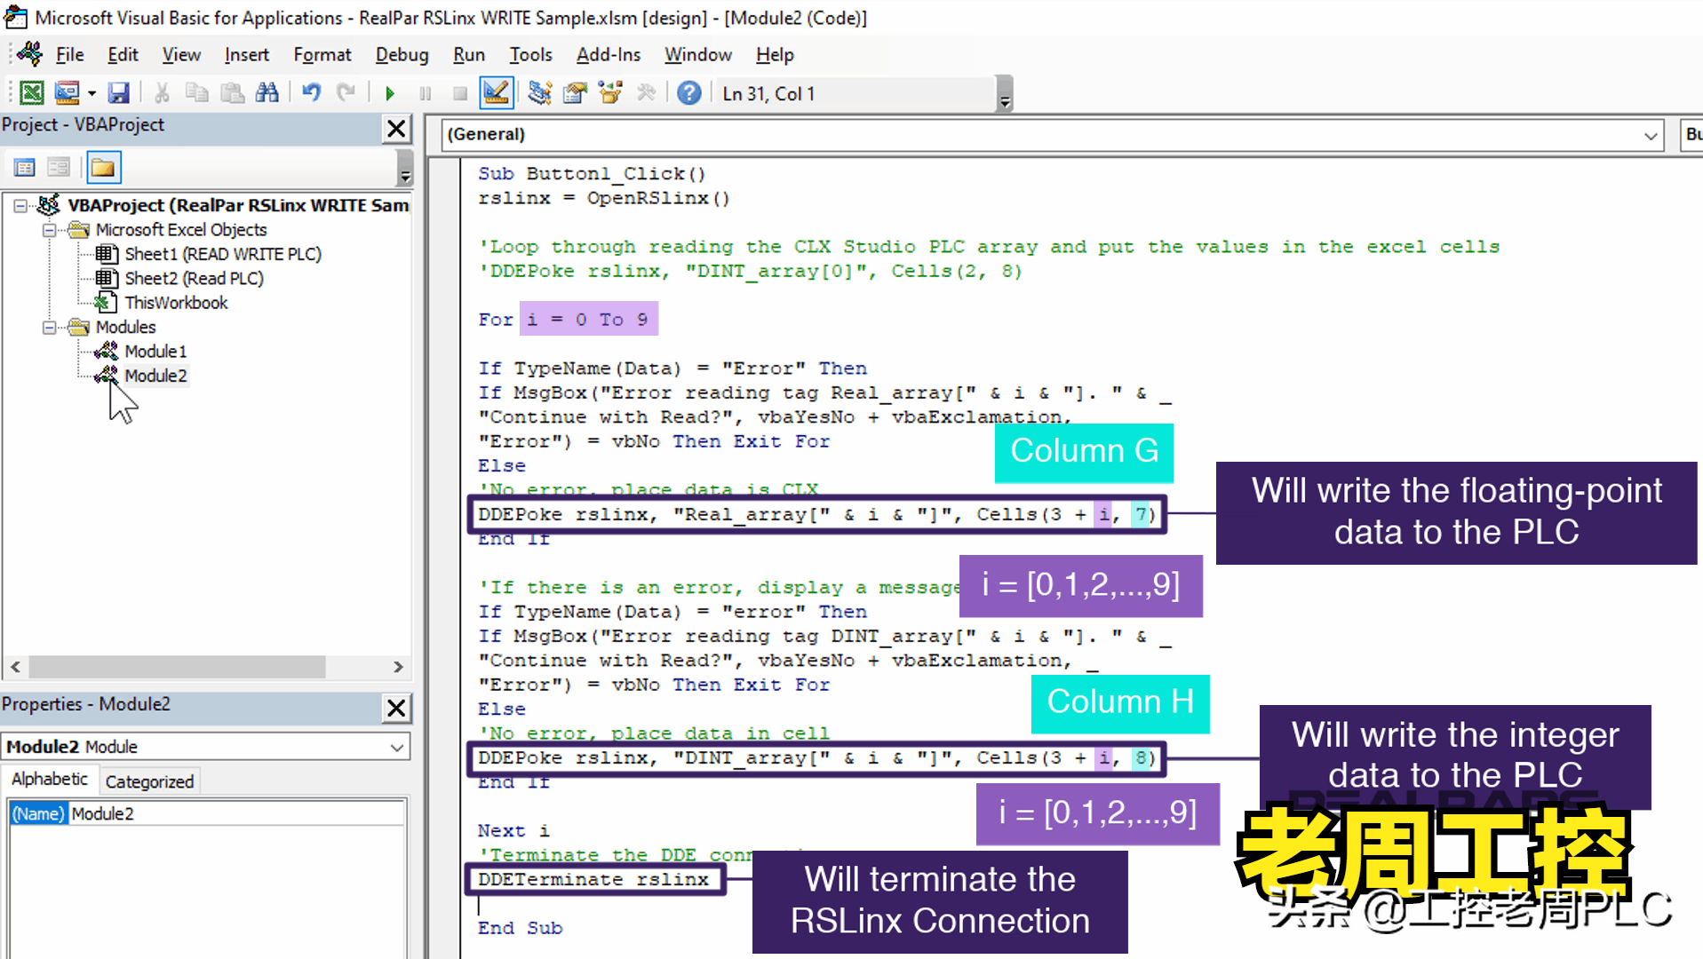Open the Insert menu

[247, 55]
